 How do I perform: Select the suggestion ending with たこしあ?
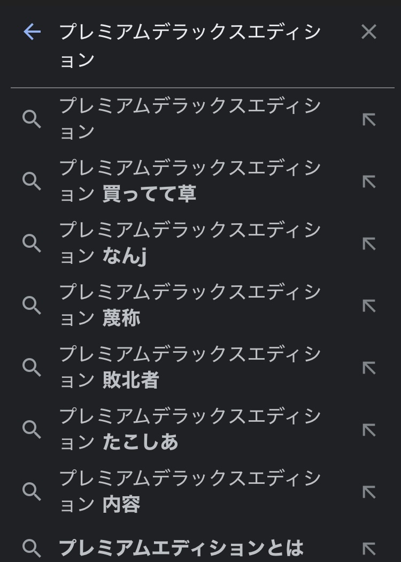point(190,429)
